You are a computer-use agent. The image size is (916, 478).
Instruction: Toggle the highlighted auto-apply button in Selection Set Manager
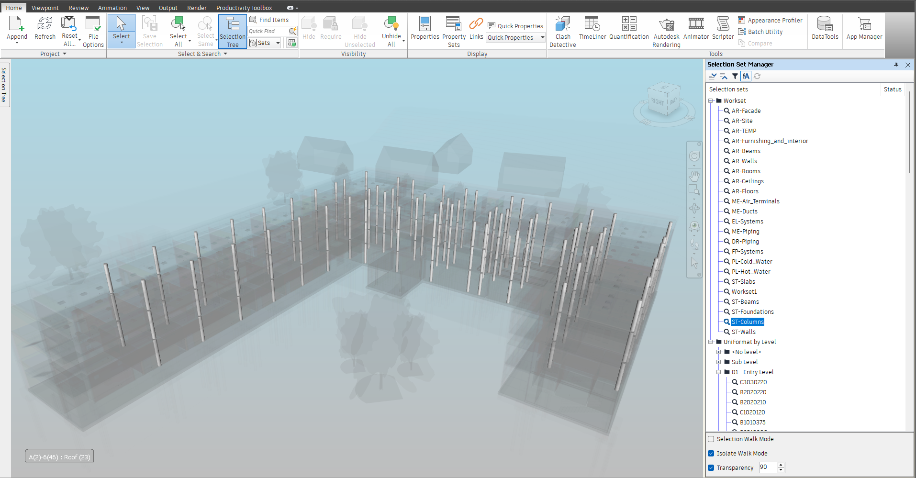[x=746, y=76]
